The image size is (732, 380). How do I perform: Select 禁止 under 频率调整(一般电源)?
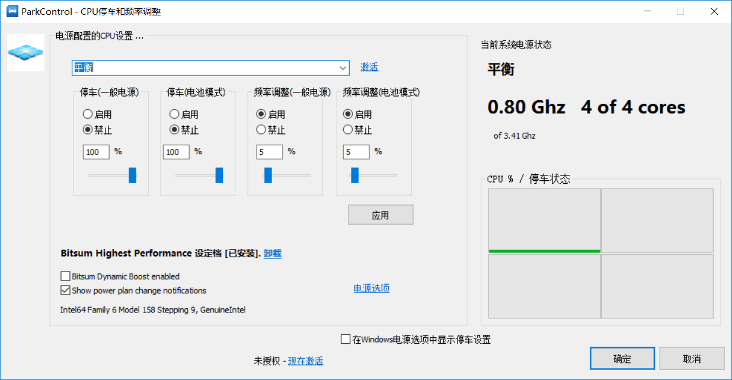point(261,130)
